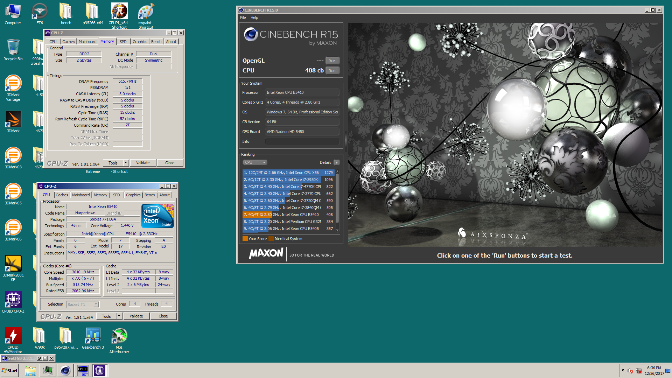This screenshot has width=672, height=378.
Task: Open Cinebench File menu
Action: (x=243, y=17)
